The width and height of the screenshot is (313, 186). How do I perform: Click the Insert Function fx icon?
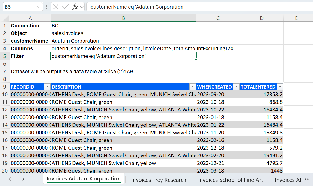(75, 7)
